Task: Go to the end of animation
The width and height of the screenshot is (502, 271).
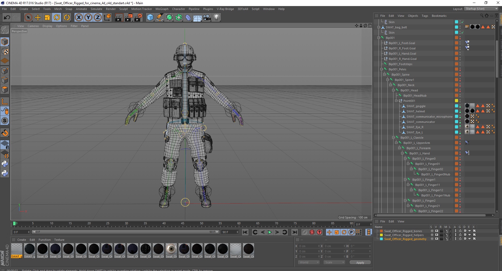Action: click(295, 232)
